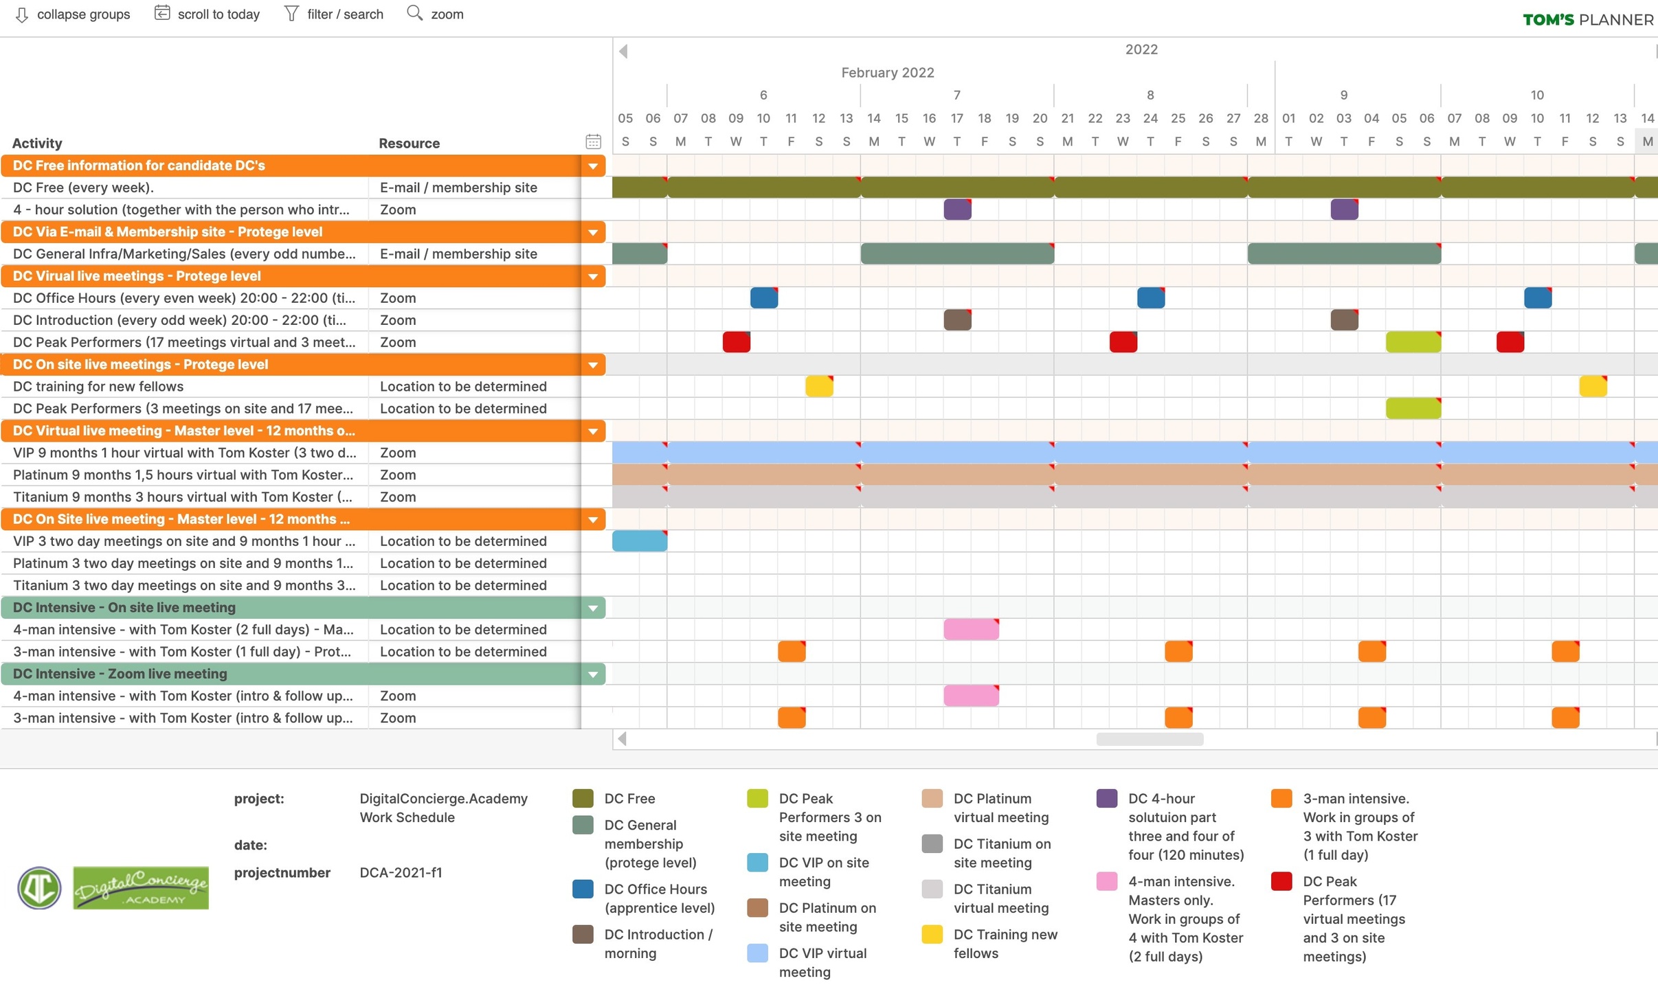The image size is (1658, 989).
Task: Click the DC Free olive legend swatch
Action: pos(583,798)
